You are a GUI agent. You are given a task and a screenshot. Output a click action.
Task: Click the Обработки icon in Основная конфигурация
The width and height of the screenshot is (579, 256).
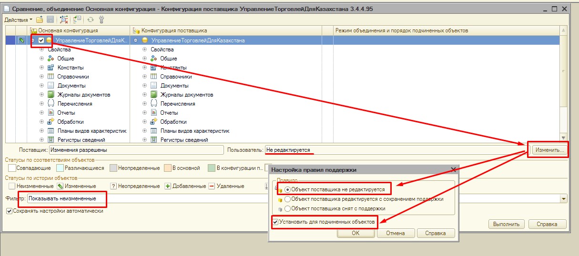(x=51, y=122)
